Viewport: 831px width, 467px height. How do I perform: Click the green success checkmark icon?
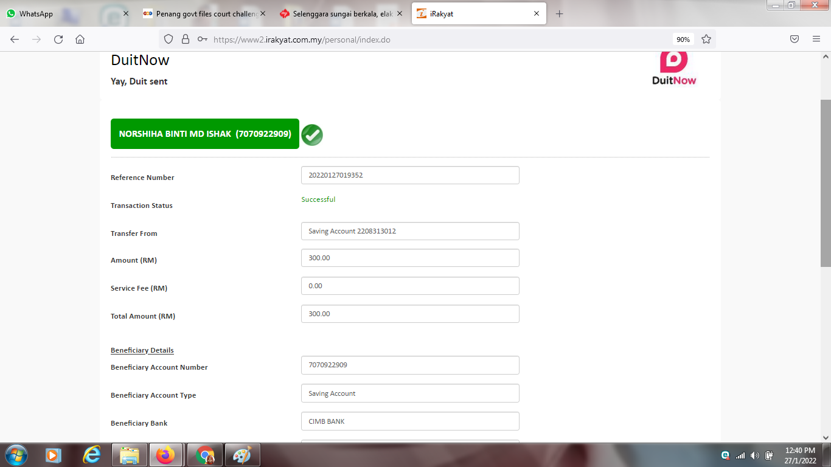(x=312, y=134)
